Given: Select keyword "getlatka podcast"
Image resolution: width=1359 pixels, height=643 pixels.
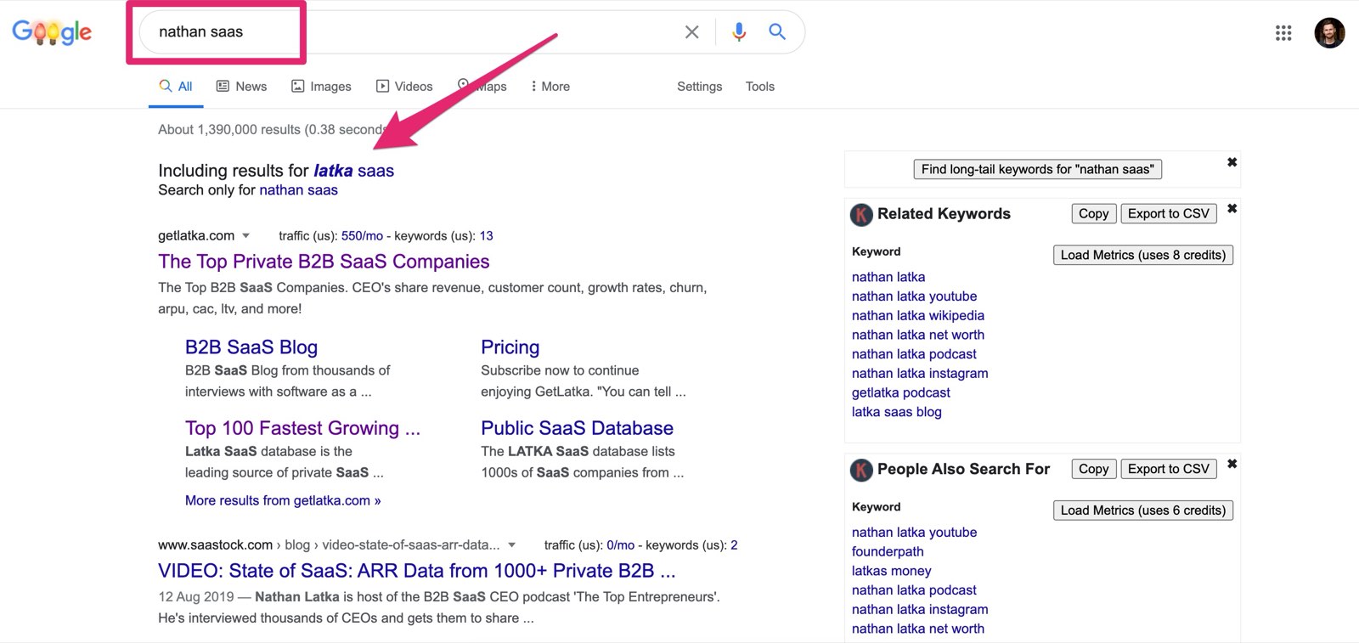Looking at the screenshot, I should [x=901, y=393].
